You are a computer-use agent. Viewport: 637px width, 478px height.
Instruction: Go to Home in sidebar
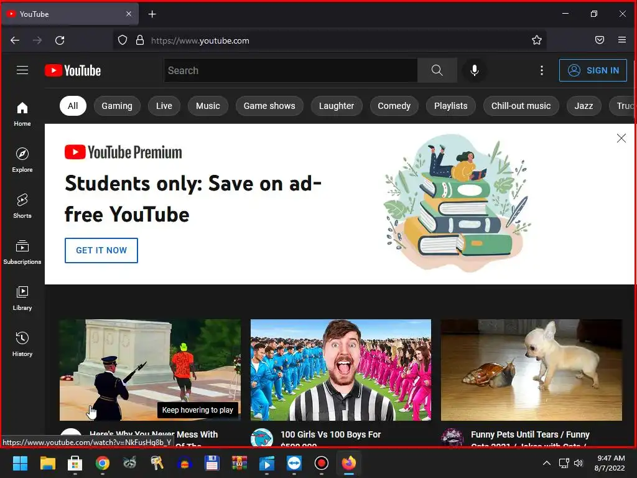coord(22,114)
